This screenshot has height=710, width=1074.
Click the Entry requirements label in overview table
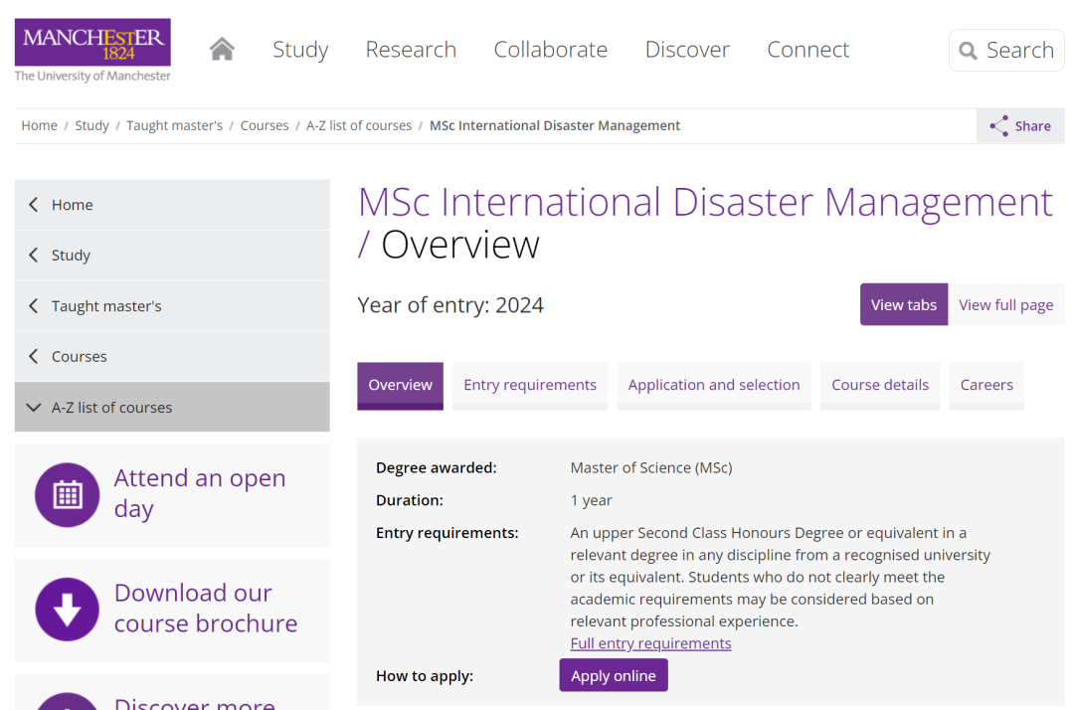(x=447, y=533)
